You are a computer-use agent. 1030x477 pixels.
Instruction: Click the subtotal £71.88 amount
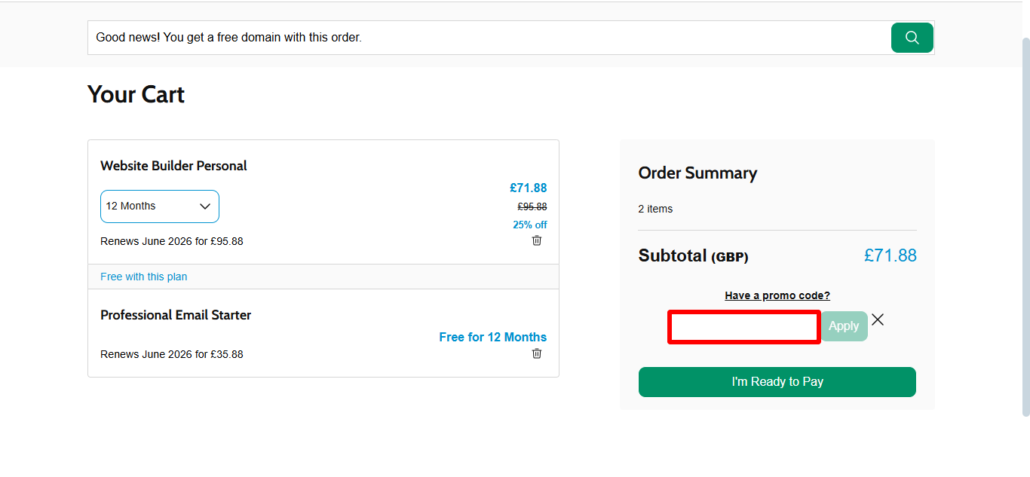[x=890, y=255]
